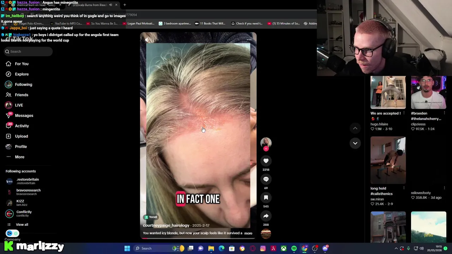This screenshot has height=254, width=452.
Task: Close the Scalp Burns from Bleach tab
Action: click(116, 5)
